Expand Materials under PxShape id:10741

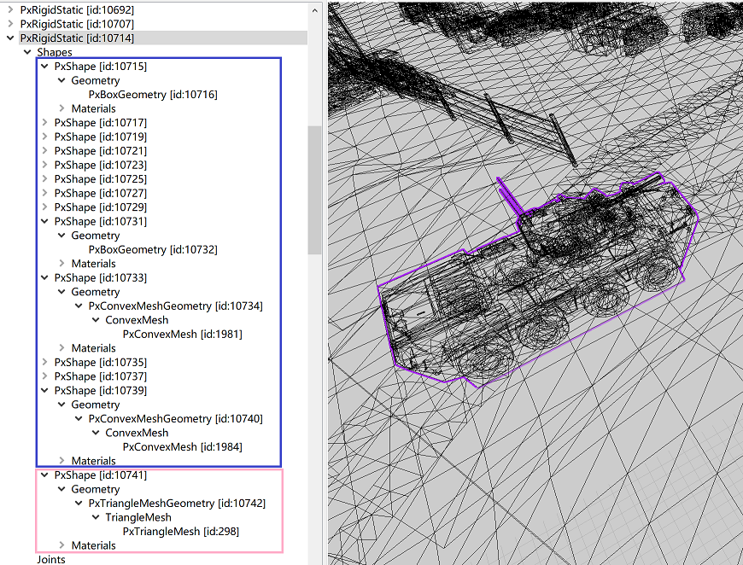(x=61, y=545)
